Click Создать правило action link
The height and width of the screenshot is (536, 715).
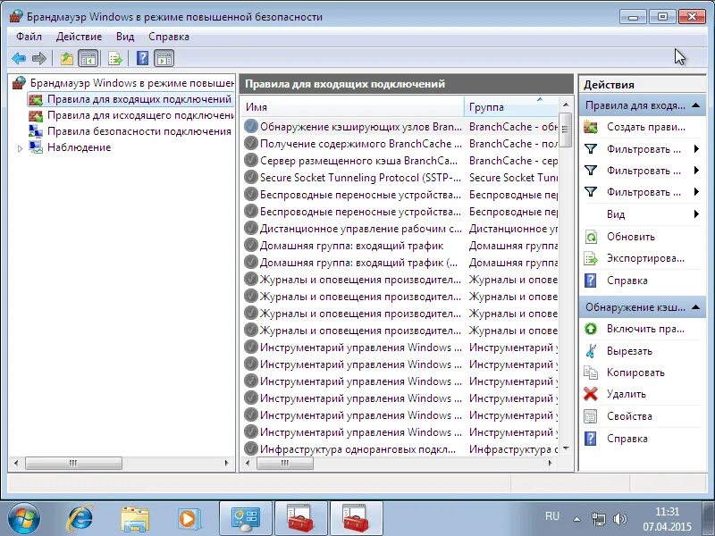(645, 127)
